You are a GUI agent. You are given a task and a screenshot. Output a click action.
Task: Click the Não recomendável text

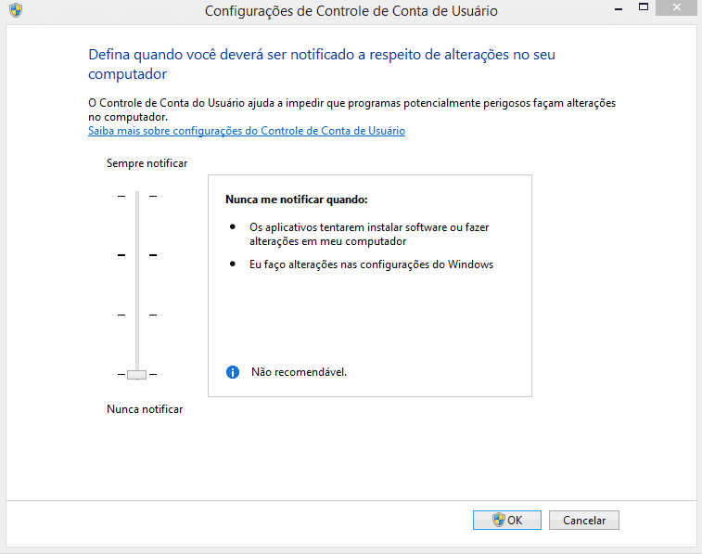299,372
